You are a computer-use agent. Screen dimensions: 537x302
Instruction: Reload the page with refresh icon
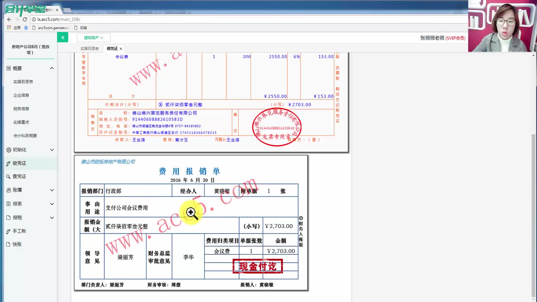click(25, 19)
